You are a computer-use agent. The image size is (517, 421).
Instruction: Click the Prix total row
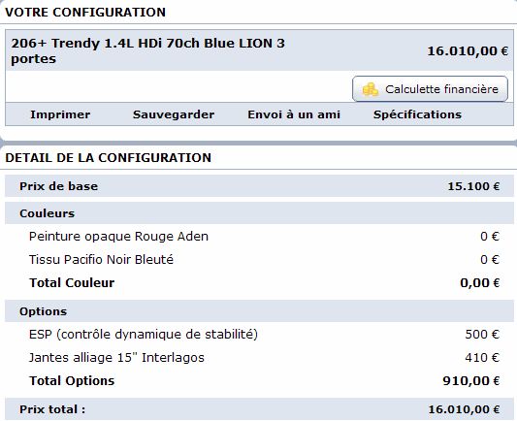[x=259, y=409]
